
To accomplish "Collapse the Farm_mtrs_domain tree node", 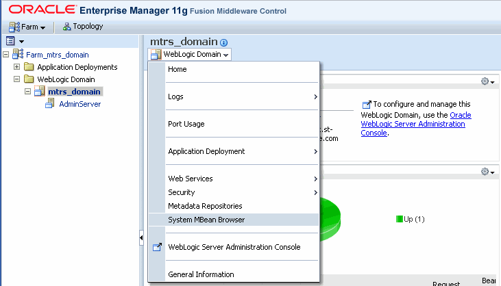I will pos(5,55).
